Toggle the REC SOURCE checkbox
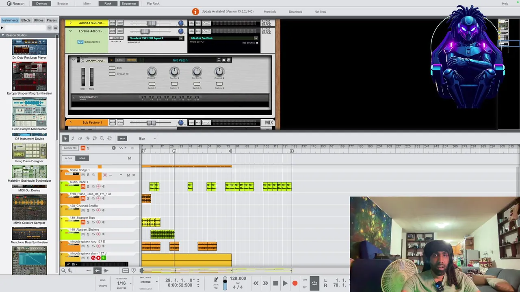Image resolution: width=520 pixels, height=292 pixels. 257,43
